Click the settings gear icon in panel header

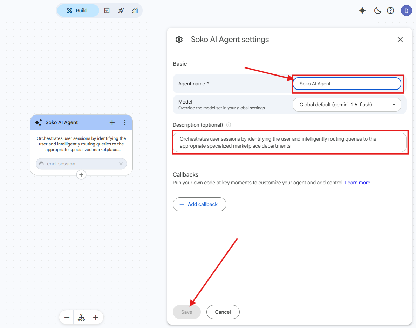pos(179,40)
